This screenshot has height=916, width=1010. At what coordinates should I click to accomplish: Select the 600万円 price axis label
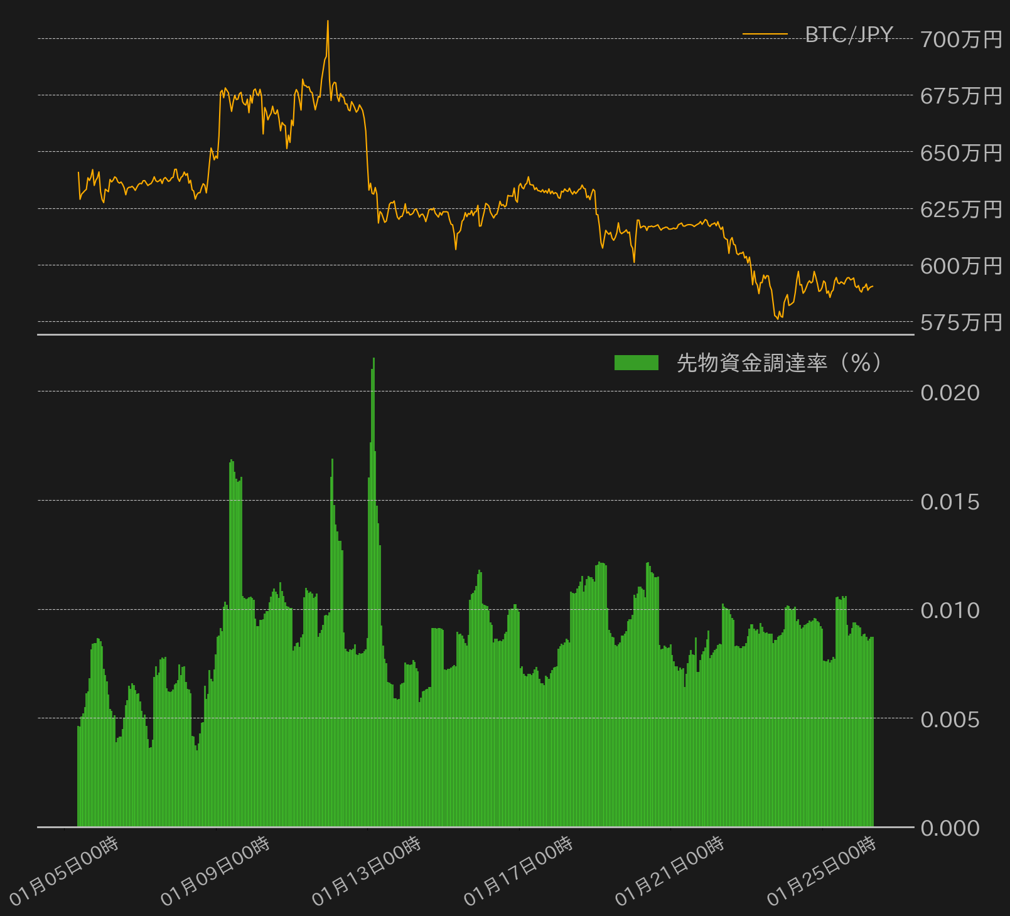click(961, 265)
